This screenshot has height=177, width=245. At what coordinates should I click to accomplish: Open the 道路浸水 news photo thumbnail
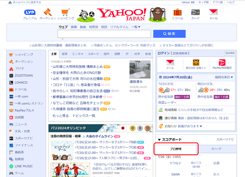(x=140, y=69)
